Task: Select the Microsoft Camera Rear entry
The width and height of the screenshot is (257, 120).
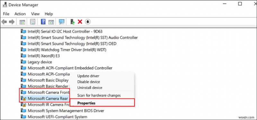Action: coord(48,98)
